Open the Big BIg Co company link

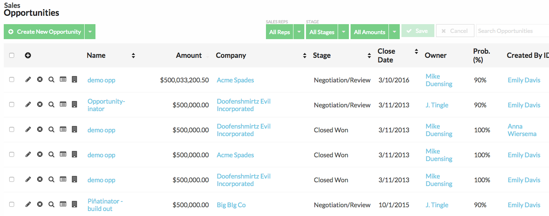[x=231, y=205]
